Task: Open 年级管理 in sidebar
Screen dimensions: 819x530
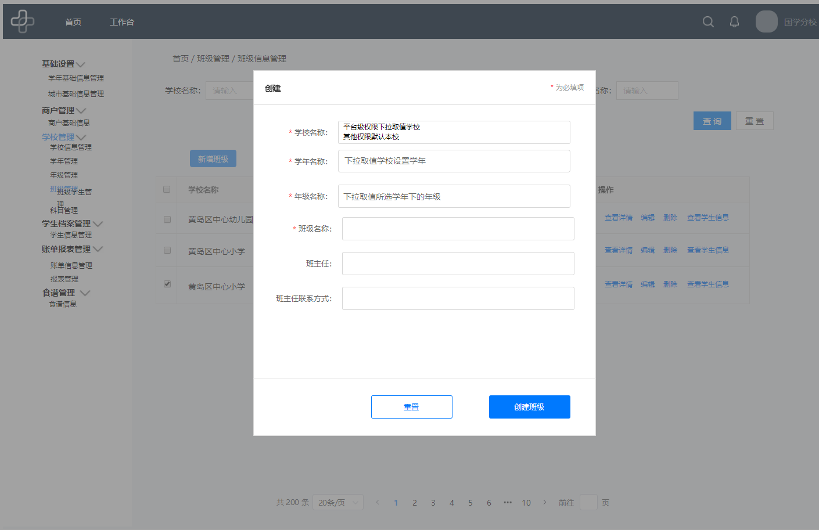Action: (x=64, y=175)
